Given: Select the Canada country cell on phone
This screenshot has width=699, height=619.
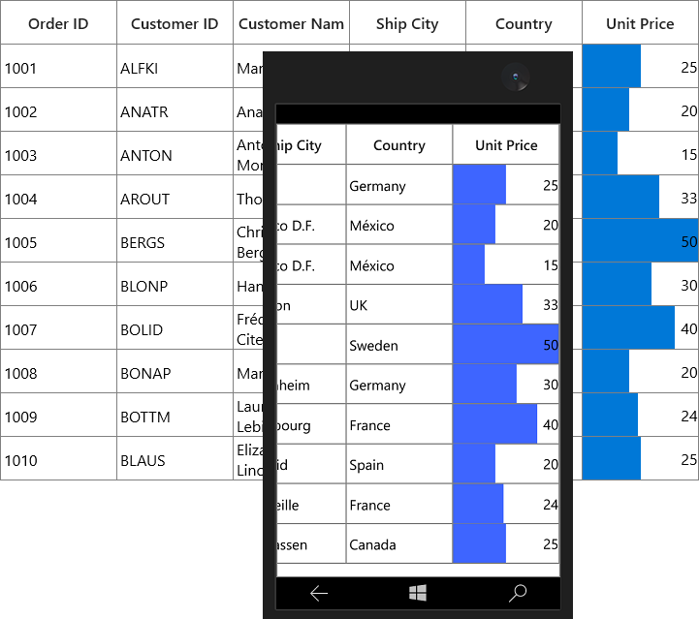Looking at the screenshot, I should [x=399, y=543].
